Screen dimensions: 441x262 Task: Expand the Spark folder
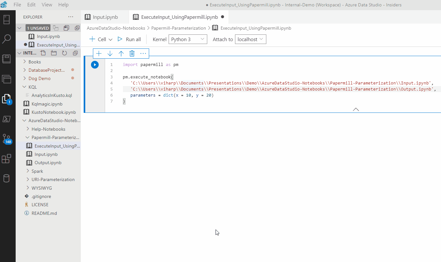[x=38, y=171]
